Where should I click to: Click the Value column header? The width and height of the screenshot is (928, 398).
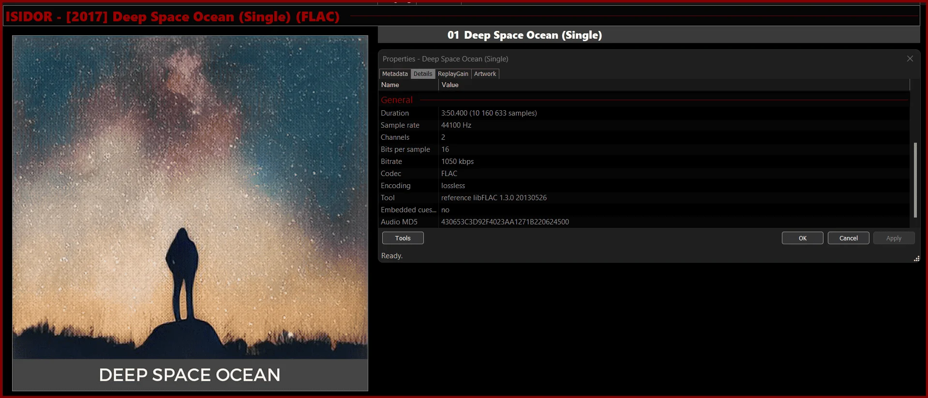point(674,85)
